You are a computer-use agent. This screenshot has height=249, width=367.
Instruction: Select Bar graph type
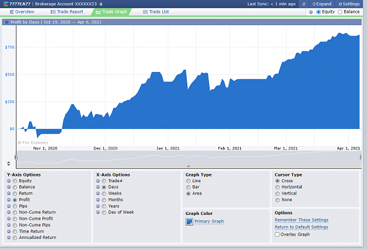[188, 187]
